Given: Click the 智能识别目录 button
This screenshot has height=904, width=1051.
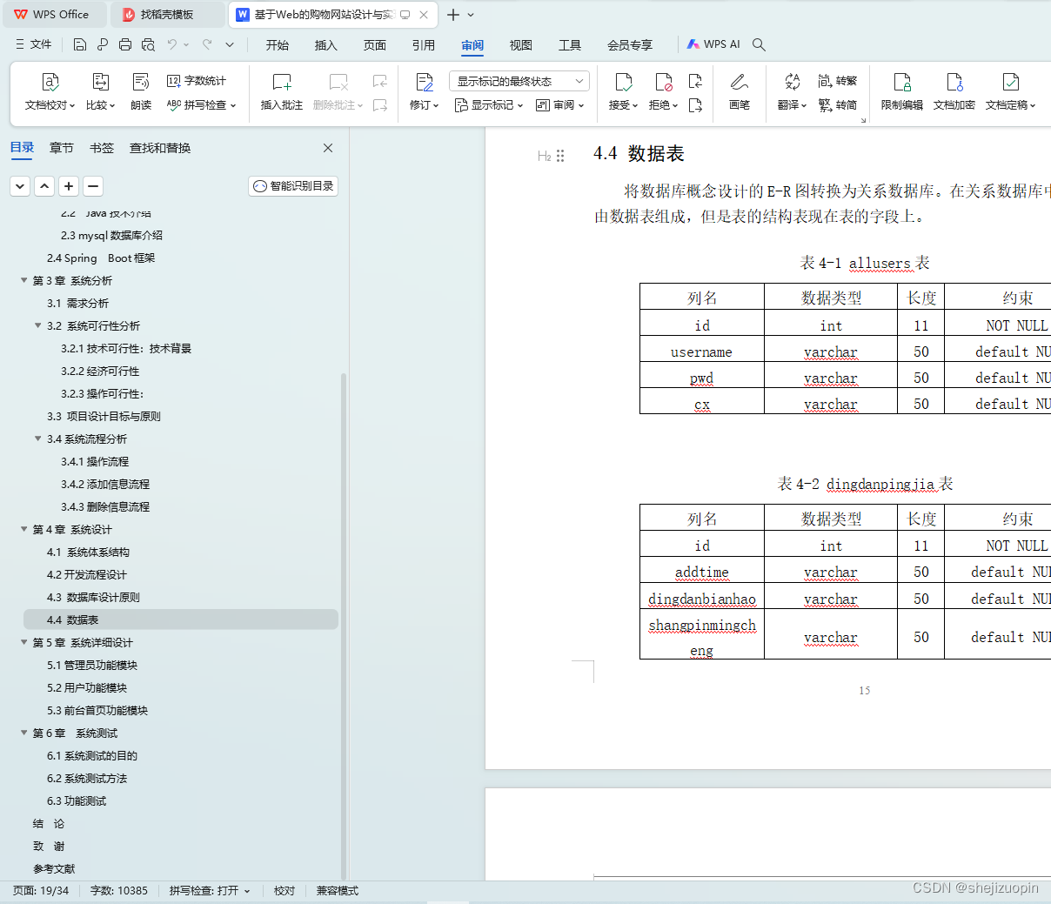Looking at the screenshot, I should (x=293, y=185).
